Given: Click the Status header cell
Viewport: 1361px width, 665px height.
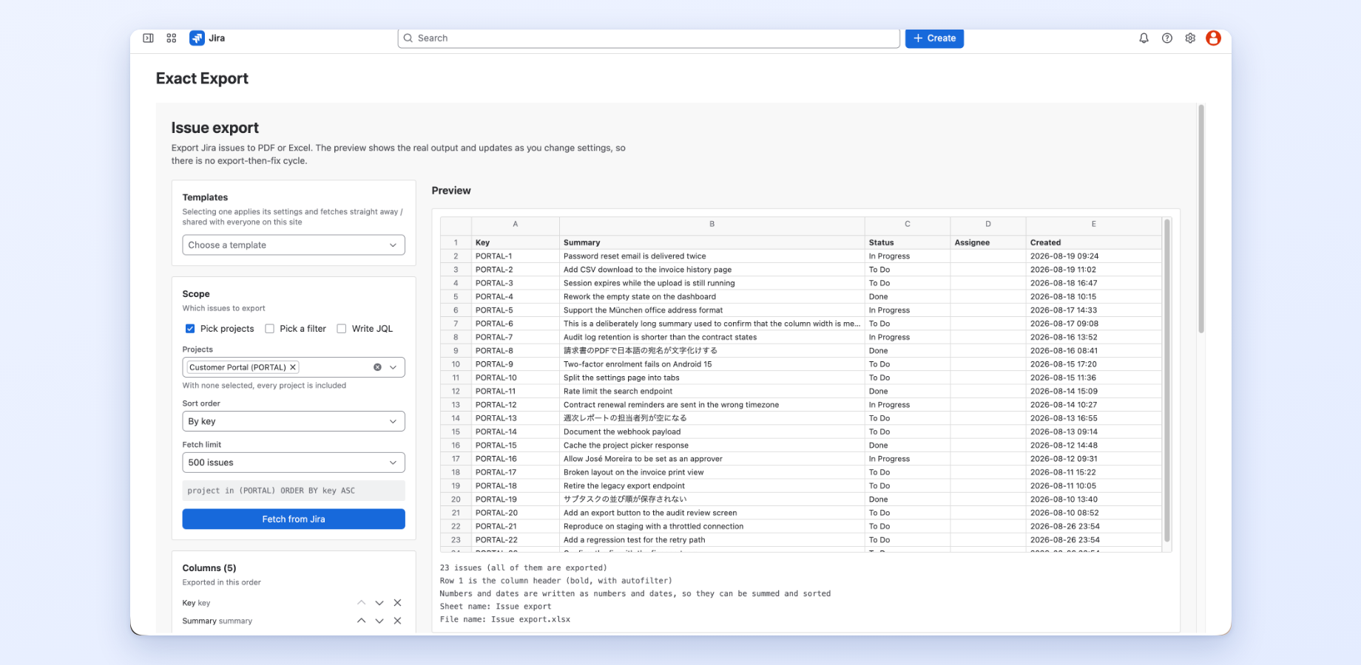Looking at the screenshot, I should [908, 242].
